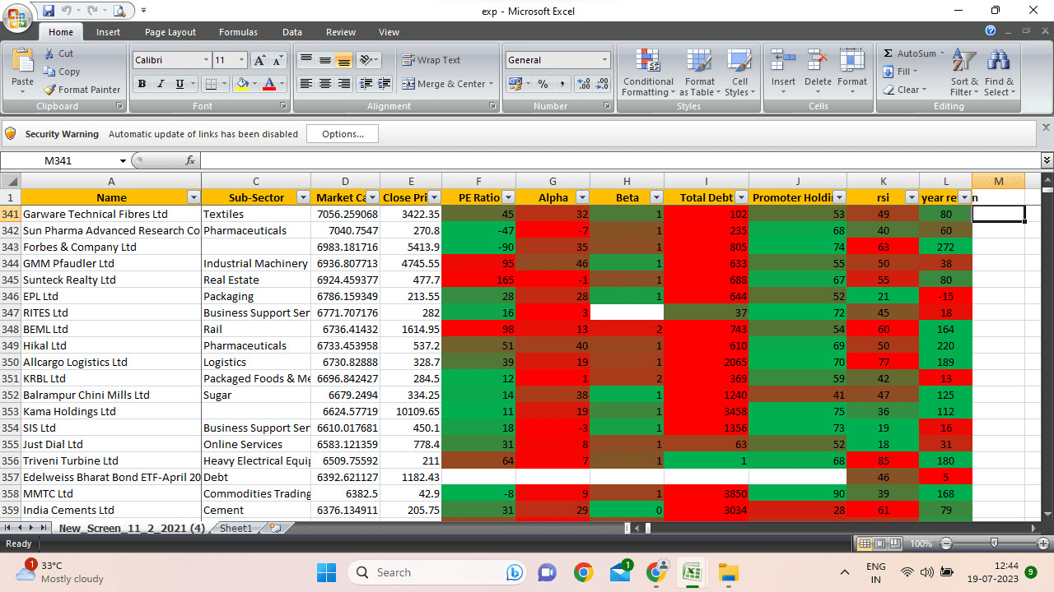The width and height of the screenshot is (1054, 592).
Task: Open Sort & Filter menu
Action: (964, 72)
